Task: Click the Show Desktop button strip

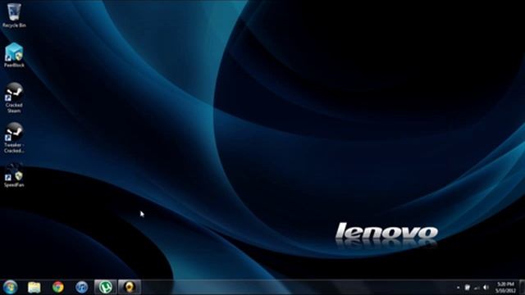Action: click(522, 288)
